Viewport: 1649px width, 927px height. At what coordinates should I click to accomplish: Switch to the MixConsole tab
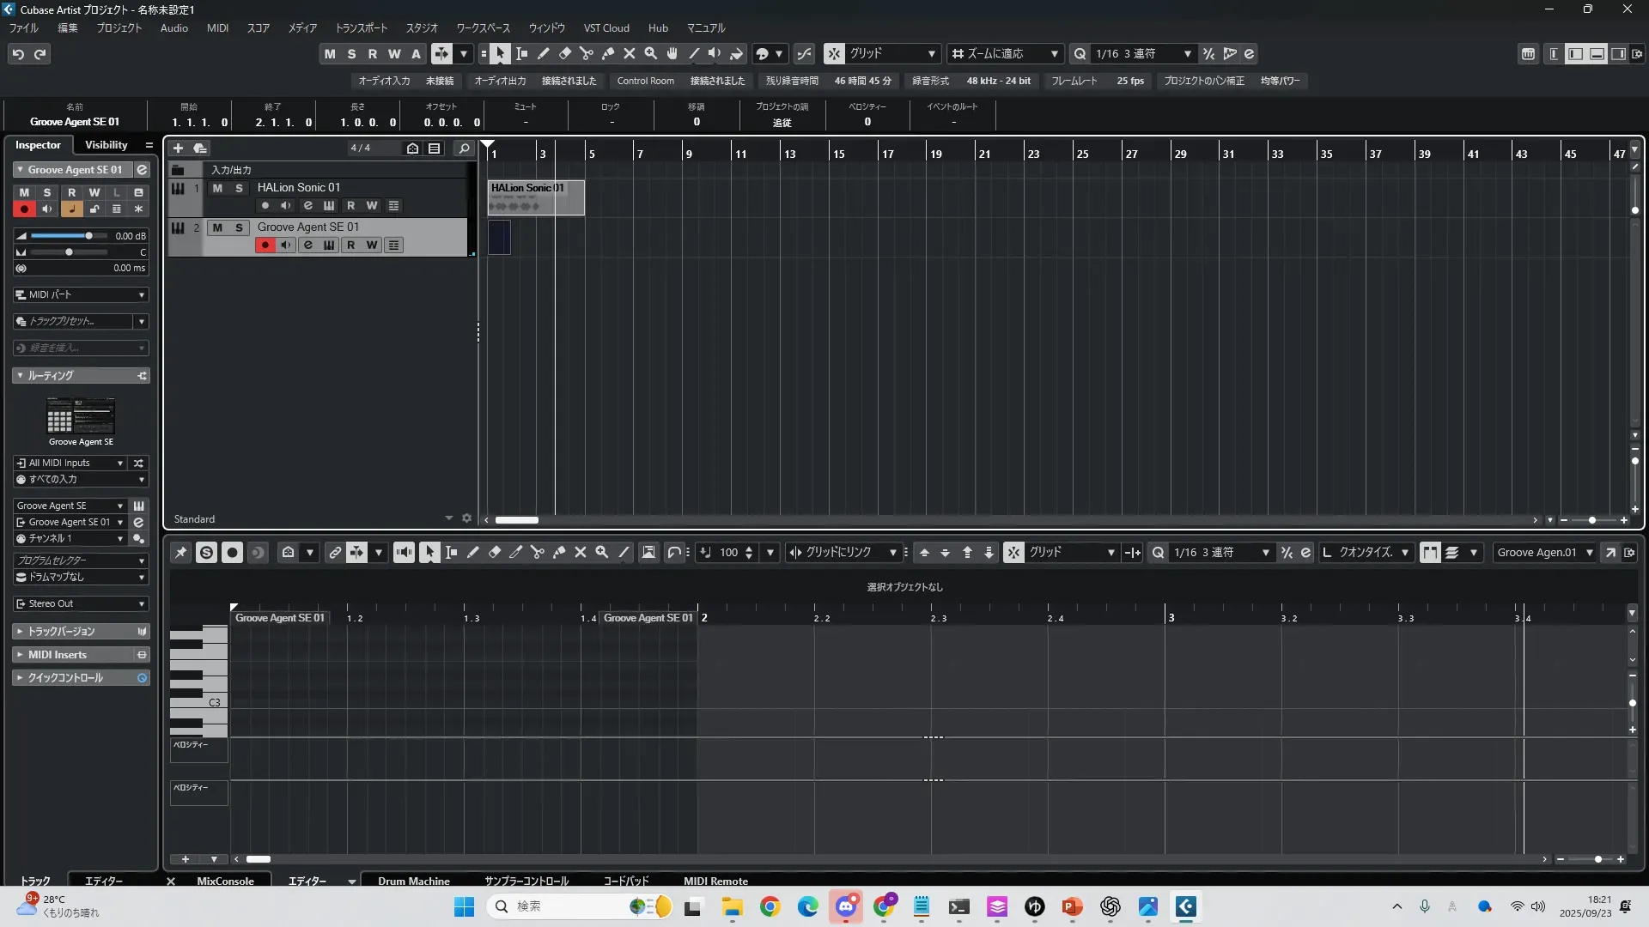[225, 881]
